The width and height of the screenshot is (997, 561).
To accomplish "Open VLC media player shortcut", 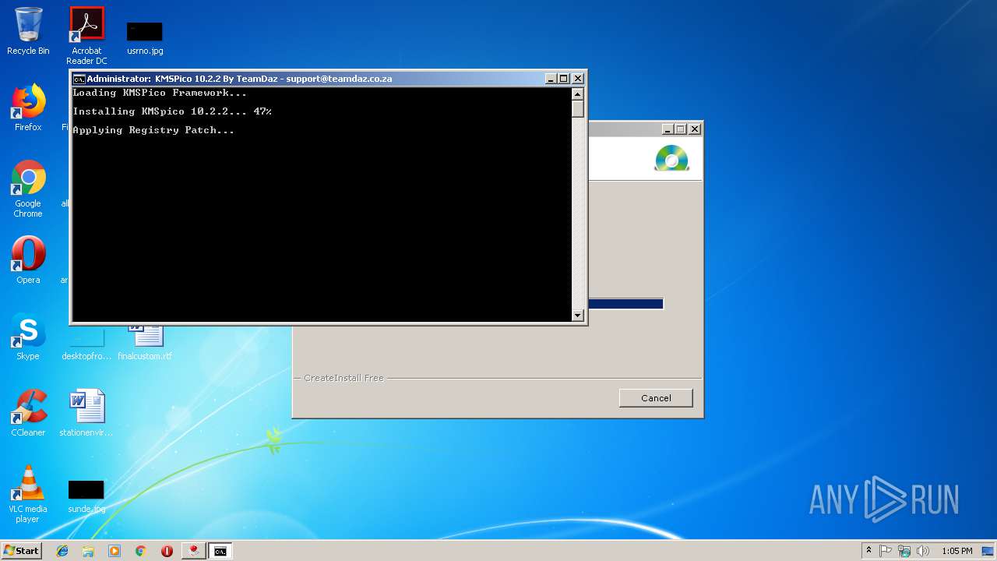I will click(28, 494).
